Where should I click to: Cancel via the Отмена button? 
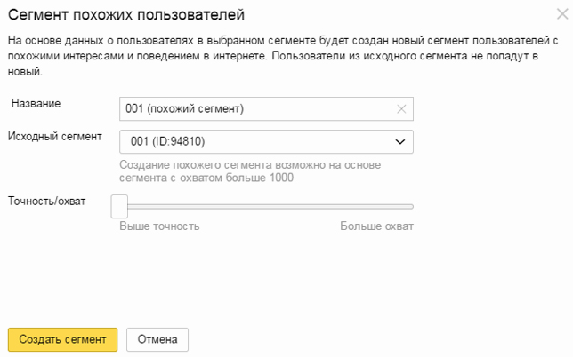[157, 339]
